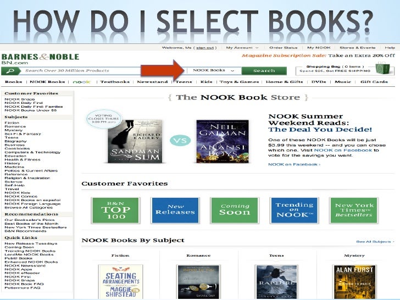Open New Release Tuesdays quick link
This screenshot has width=400, height=300.
point(31,243)
